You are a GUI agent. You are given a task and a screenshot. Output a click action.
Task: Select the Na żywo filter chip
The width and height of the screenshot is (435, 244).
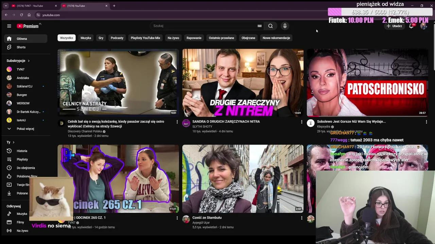point(173,38)
